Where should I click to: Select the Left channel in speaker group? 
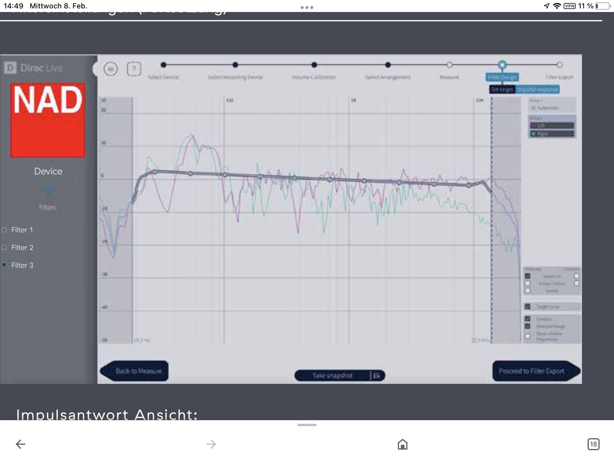tap(552, 125)
